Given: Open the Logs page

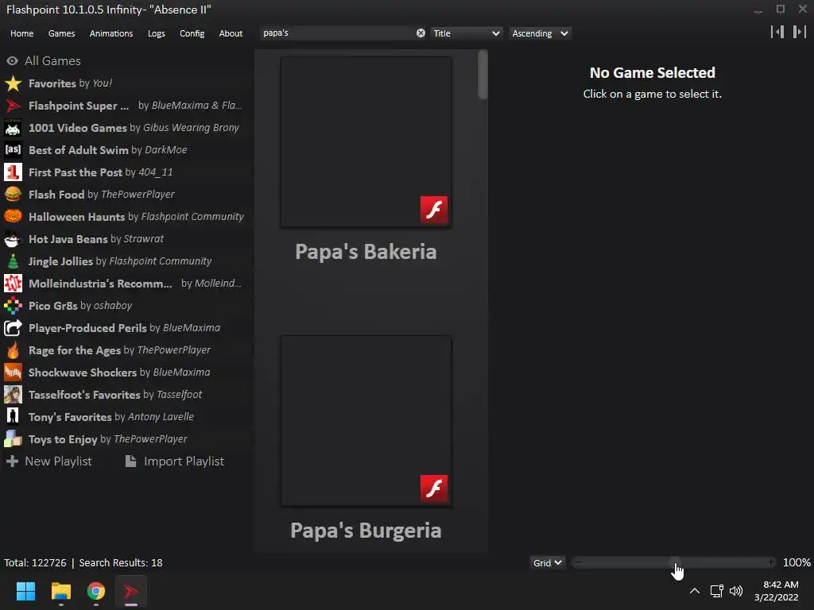Looking at the screenshot, I should coord(157,33).
